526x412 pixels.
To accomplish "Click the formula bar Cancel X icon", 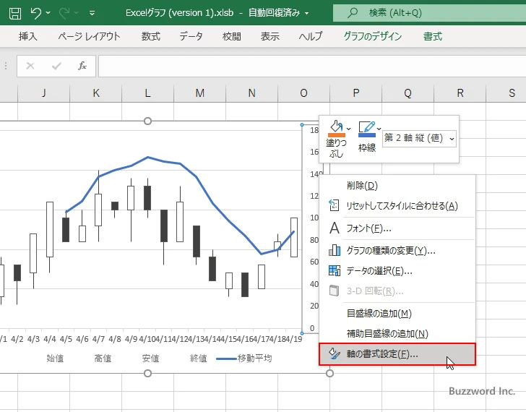I will 30,66.
